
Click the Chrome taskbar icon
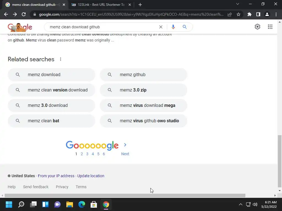click(x=106, y=204)
